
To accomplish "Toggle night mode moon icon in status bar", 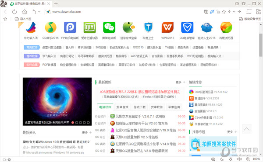I will 222,159.
